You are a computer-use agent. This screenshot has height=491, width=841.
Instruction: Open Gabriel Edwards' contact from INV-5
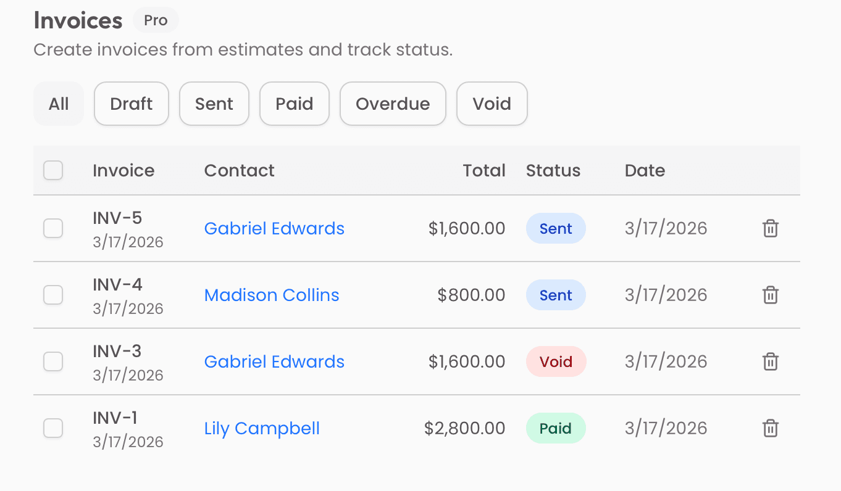(x=274, y=228)
